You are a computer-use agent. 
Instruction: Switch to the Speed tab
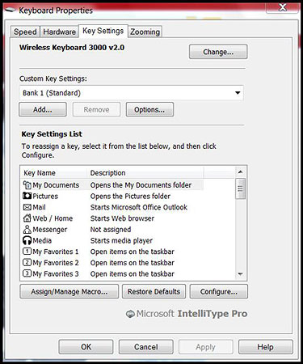[25, 32]
